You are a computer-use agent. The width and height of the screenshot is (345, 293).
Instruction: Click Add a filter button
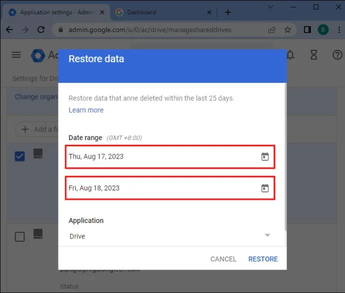point(36,129)
